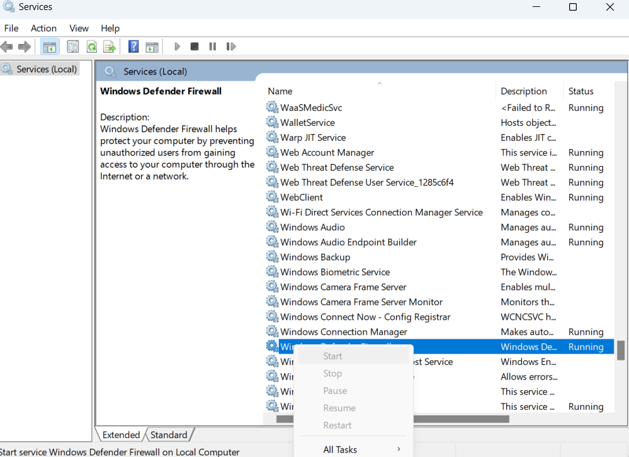
Task: Click the Pause Service toolbar icon
Action: tap(213, 47)
